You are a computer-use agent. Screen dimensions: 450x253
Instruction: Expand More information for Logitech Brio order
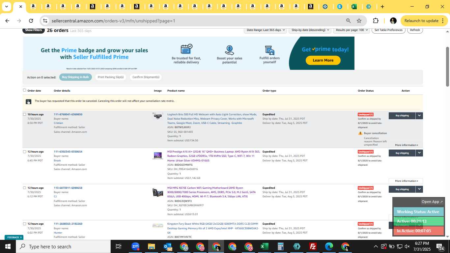(406, 145)
